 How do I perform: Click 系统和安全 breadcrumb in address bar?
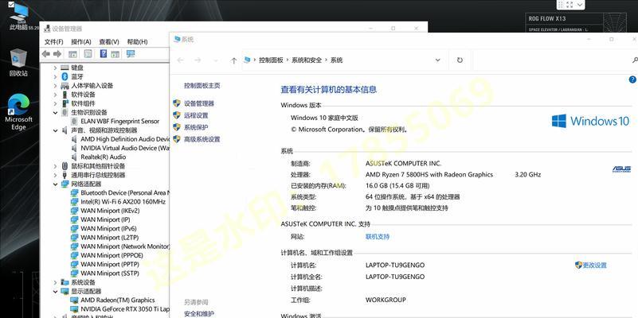(x=307, y=60)
